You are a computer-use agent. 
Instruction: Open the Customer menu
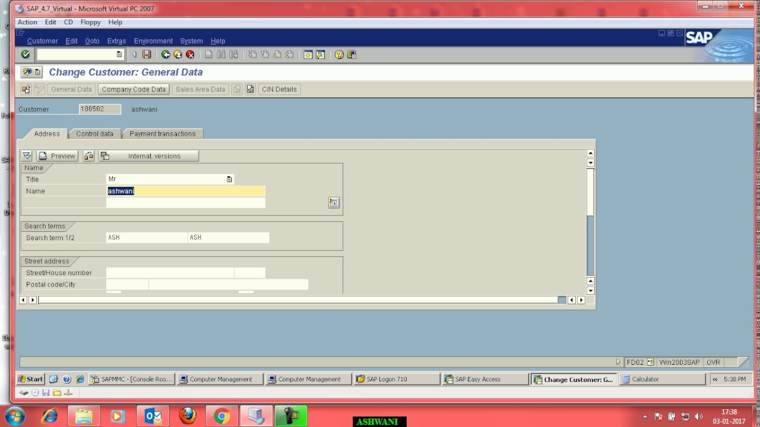coord(42,41)
